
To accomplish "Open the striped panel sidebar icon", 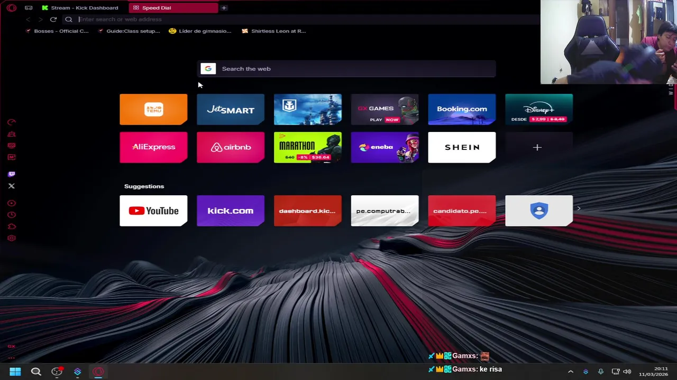I will pyautogui.click(x=11, y=146).
